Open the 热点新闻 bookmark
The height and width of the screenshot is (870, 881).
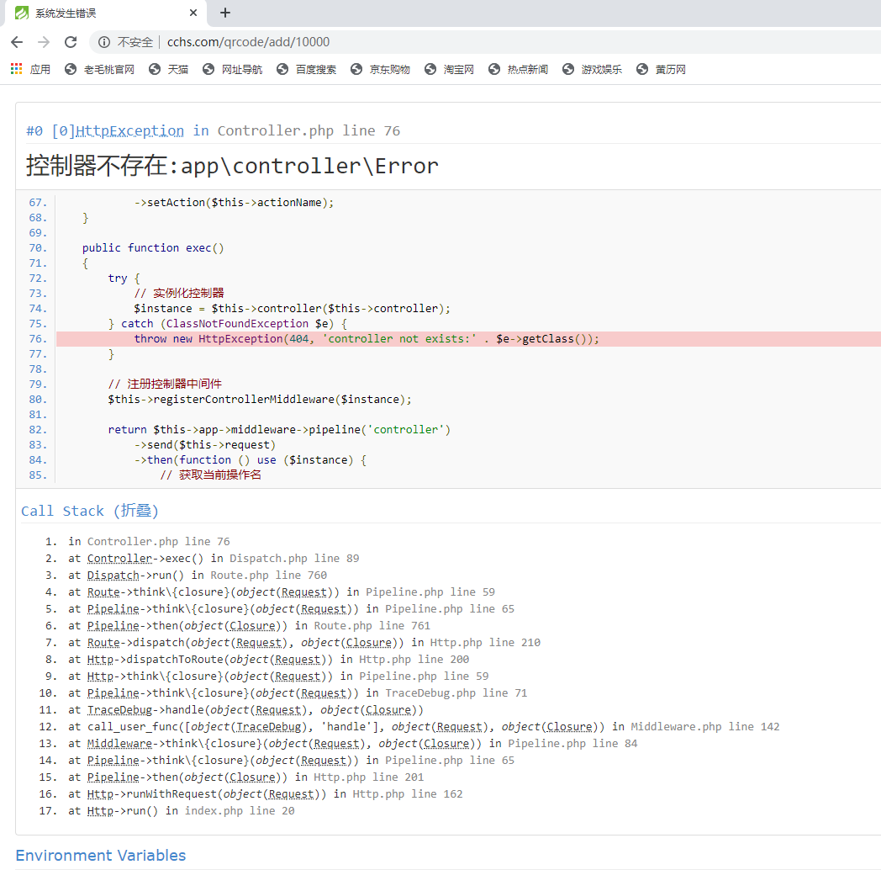coord(518,69)
